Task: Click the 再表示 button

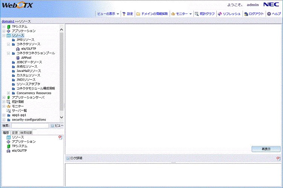Action: point(266,149)
